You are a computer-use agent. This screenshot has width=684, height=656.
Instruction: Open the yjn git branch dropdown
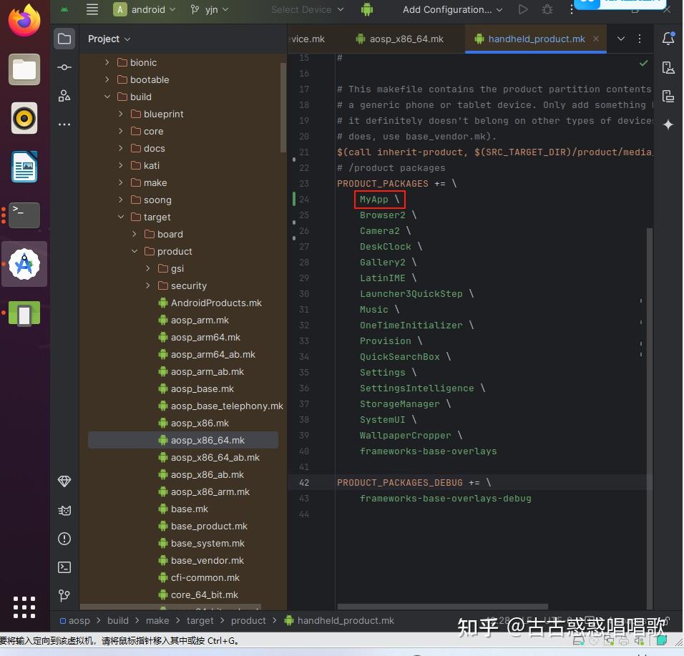pyautogui.click(x=210, y=9)
